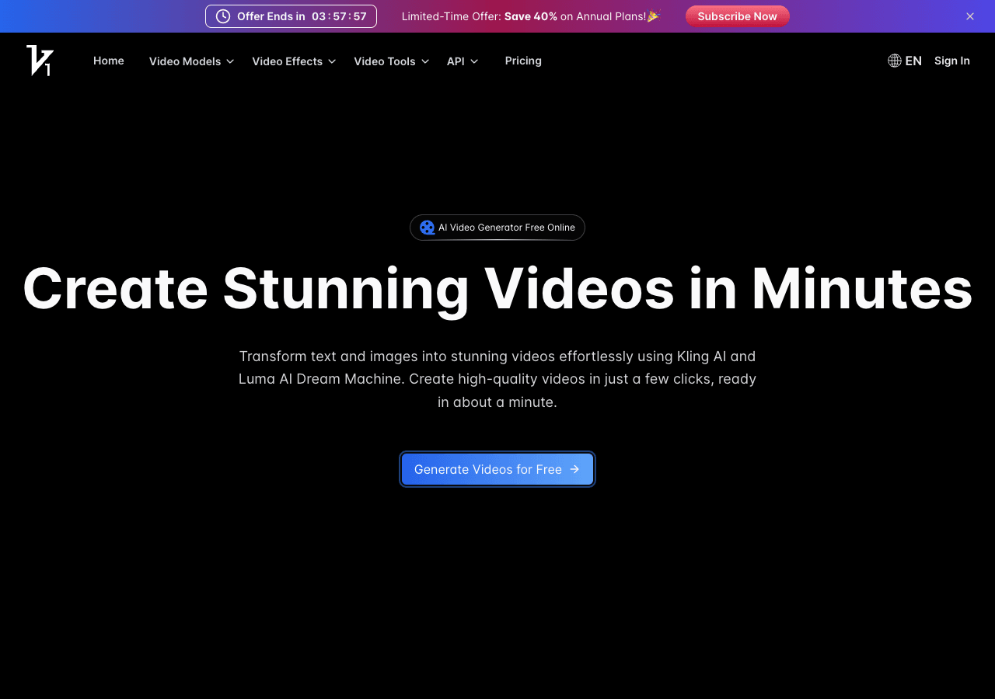Image resolution: width=995 pixels, height=699 pixels.
Task: Click Subscribe Now in the banner
Action: [x=738, y=16]
